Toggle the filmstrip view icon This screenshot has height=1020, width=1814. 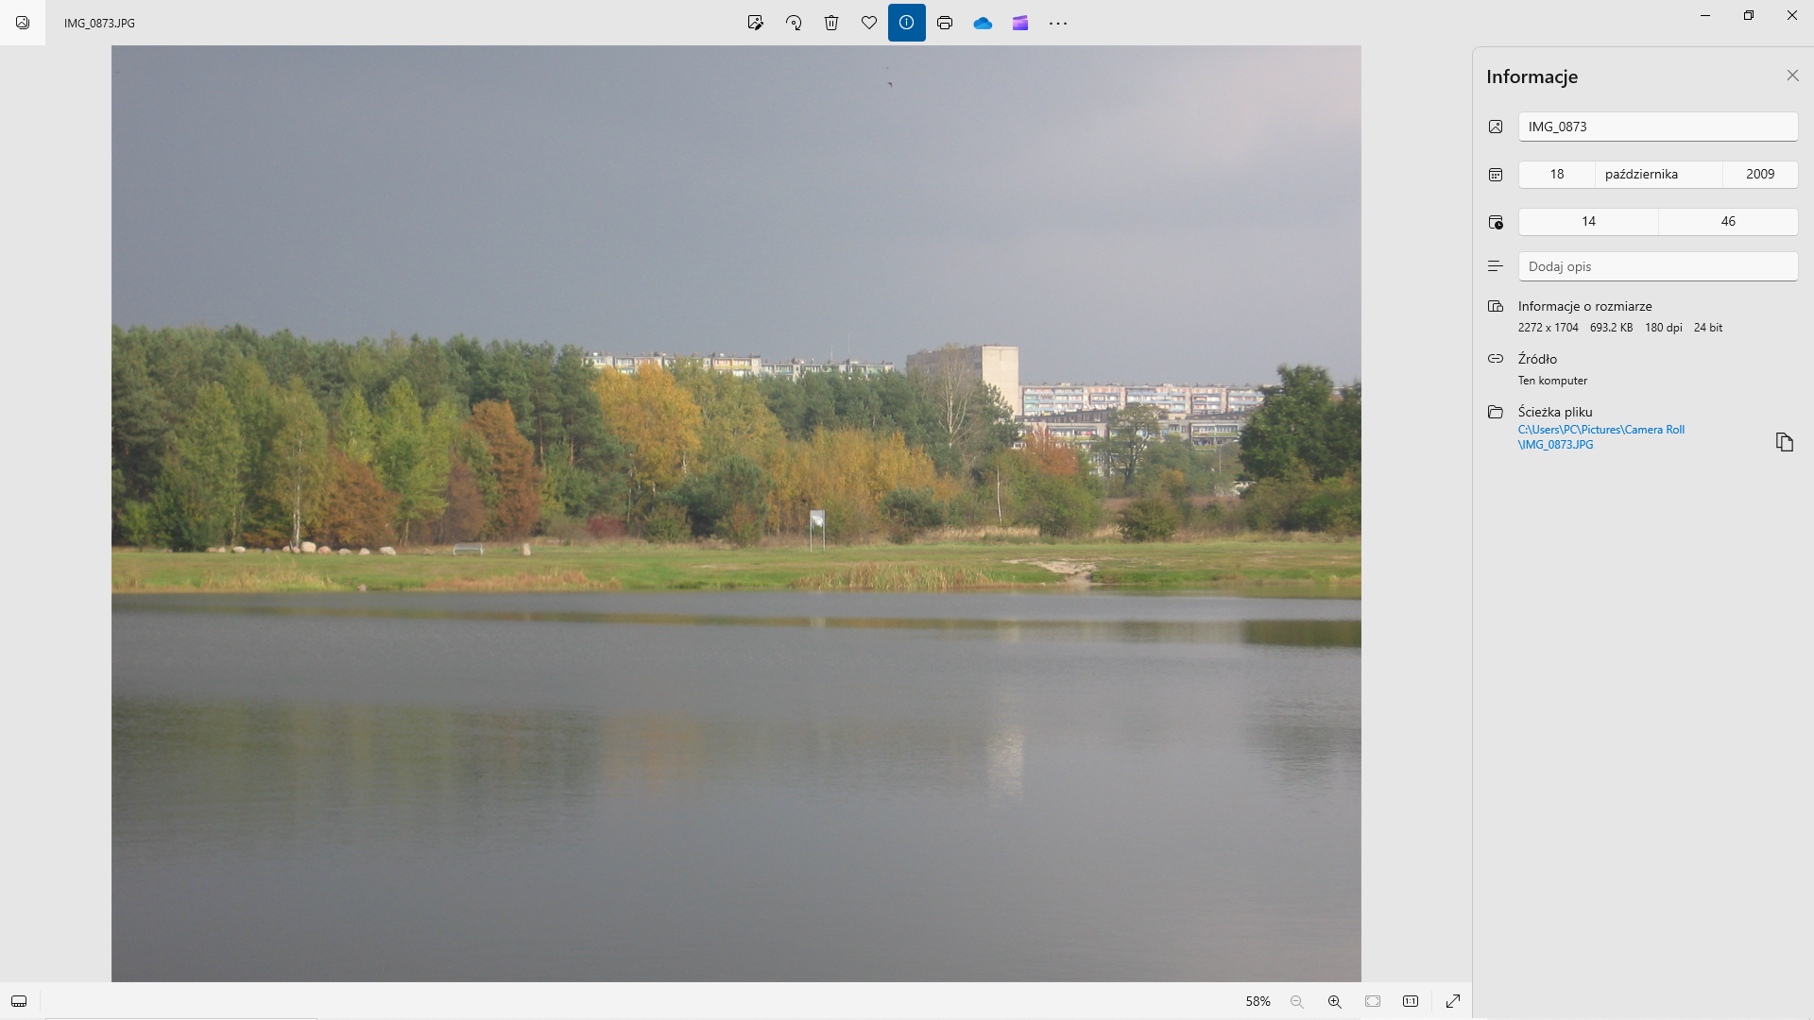[x=19, y=1001]
